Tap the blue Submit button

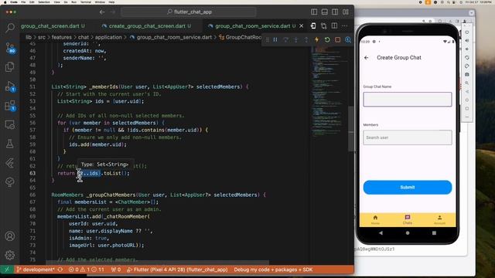(x=408, y=187)
